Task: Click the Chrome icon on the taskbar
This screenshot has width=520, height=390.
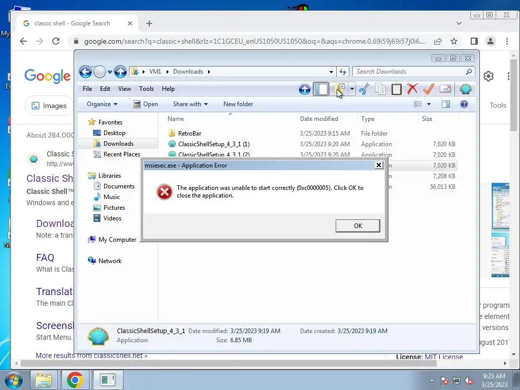Action: (x=75, y=380)
